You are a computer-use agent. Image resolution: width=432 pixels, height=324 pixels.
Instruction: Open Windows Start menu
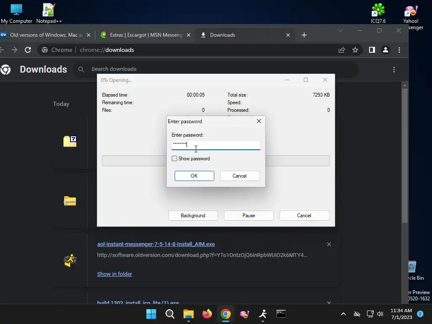click(x=151, y=314)
